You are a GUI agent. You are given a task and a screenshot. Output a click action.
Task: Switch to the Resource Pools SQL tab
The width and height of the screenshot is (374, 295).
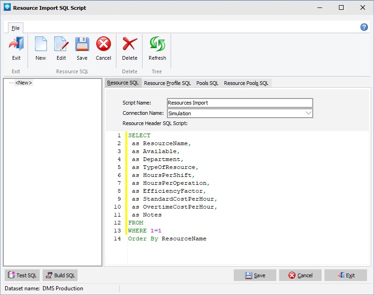tap(246, 83)
